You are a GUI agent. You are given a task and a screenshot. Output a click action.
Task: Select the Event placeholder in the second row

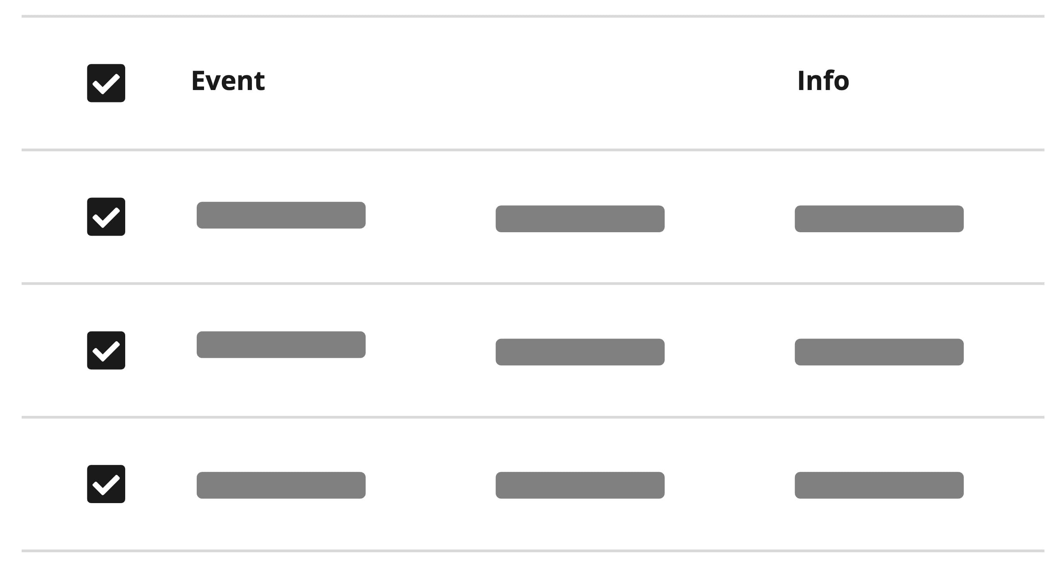(281, 349)
